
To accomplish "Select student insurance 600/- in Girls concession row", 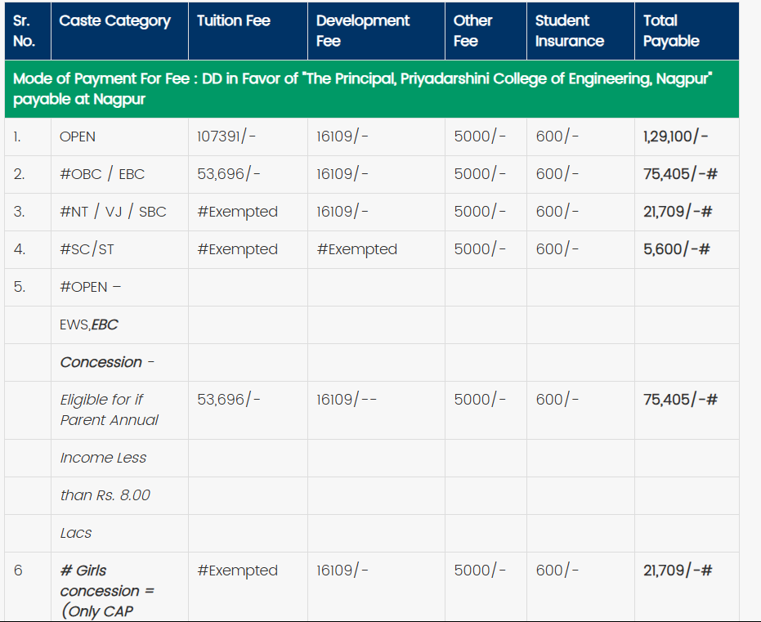I will coord(557,570).
